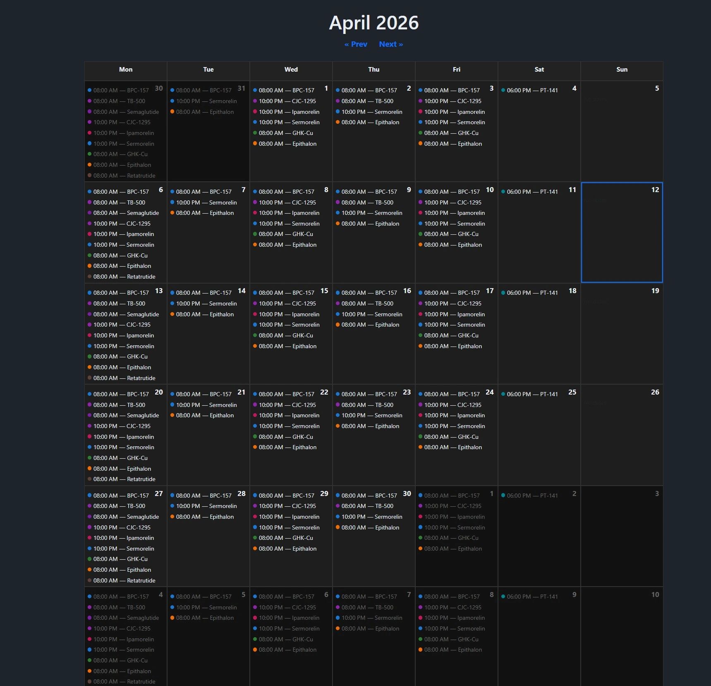The height and width of the screenshot is (686, 711).
Task: Click the pink dot beside Ipamorelin on April 10
Action: [421, 213]
